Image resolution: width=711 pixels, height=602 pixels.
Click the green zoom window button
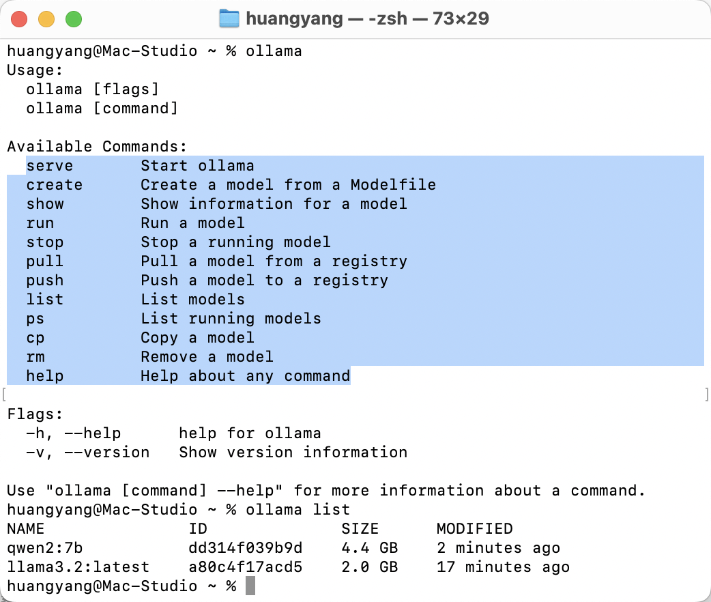point(74,20)
